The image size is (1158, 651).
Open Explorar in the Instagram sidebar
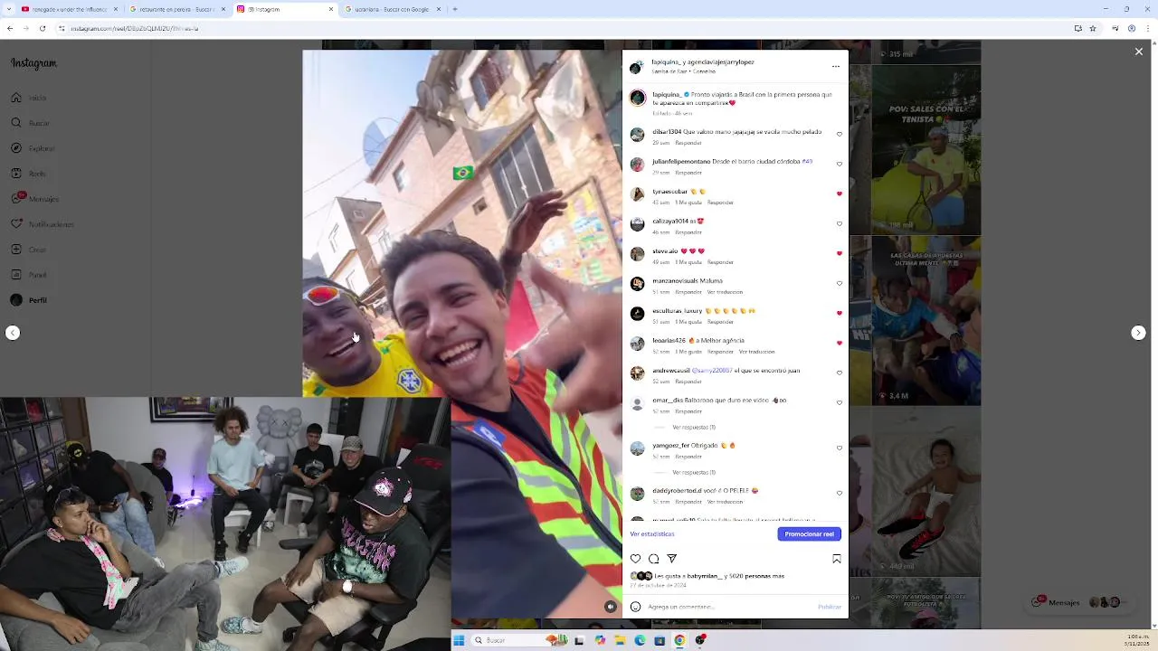(x=33, y=148)
